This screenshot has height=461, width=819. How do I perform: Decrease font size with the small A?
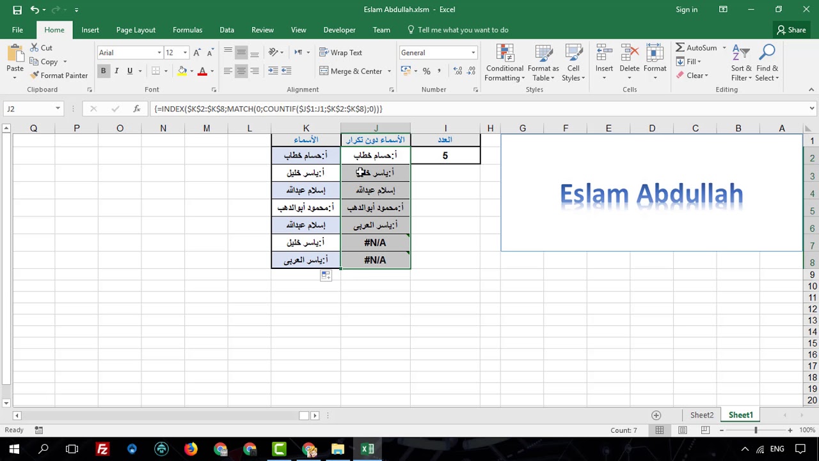pos(210,53)
